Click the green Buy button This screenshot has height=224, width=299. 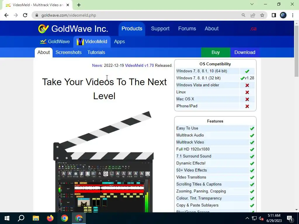coord(216,52)
